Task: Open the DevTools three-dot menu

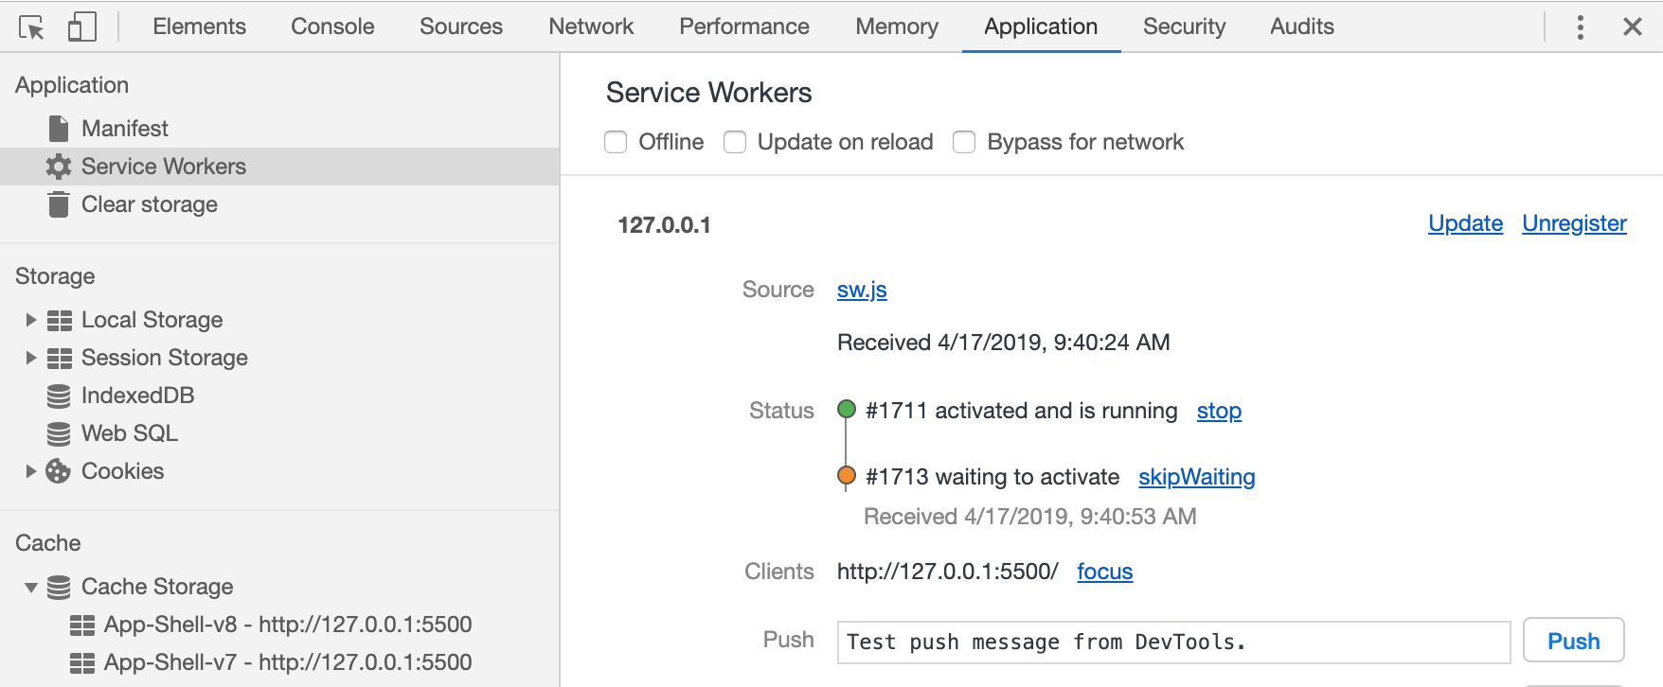Action: pos(1580,26)
